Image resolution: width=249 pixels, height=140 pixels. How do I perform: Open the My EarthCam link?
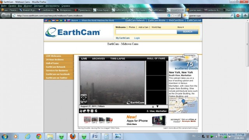coord(123,38)
